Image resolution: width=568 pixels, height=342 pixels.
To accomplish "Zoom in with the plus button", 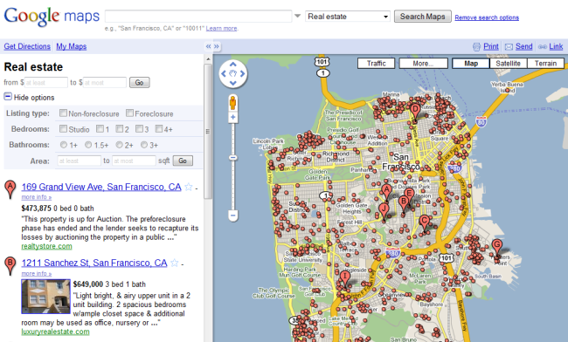I will (x=233, y=117).
